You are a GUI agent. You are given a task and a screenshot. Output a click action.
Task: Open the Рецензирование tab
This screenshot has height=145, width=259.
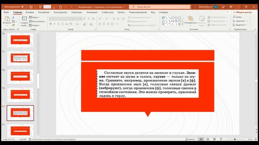138,12
